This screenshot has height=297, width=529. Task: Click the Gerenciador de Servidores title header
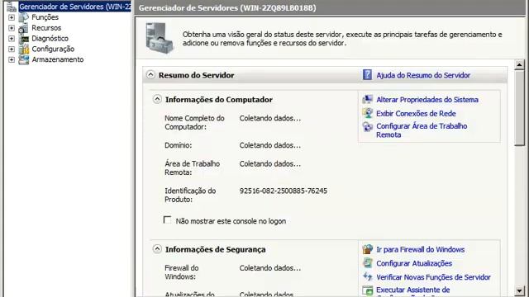(227, 7)
